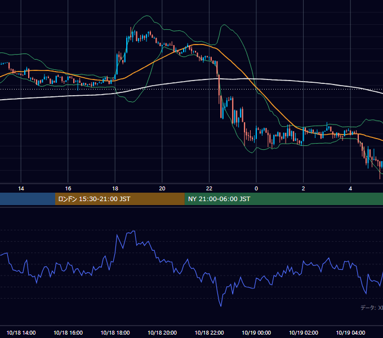
Task: Click the 10/19 02:00 label on indicator axis
Action: pyautogui.click(x=304, y=332)
